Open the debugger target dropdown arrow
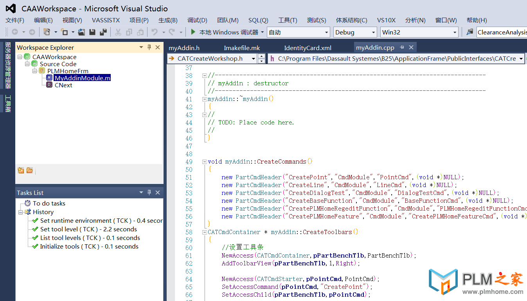527x301 pixels. (x=263, y=32)
